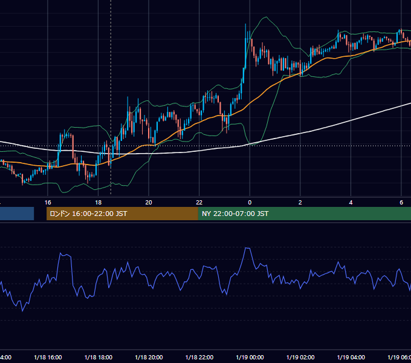This screenshot has width=411, height=363.
Task: Click the tall spike candle just before hour 0
Action: pyautogui.click(x=245, y=46)
